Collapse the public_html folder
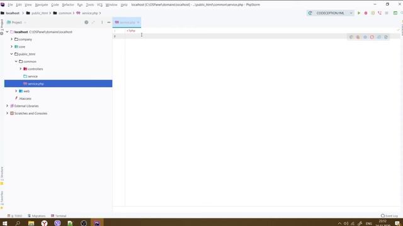This screenshot has height=226, width=403. pos(11,54)
